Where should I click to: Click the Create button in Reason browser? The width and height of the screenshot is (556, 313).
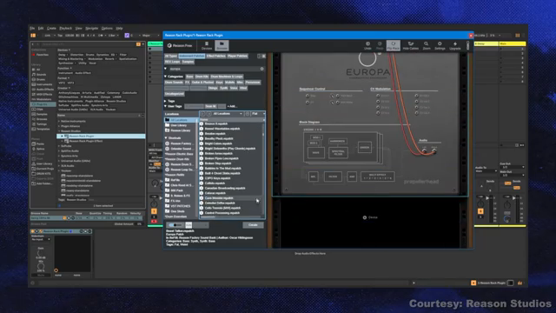[x=253, y=225]
